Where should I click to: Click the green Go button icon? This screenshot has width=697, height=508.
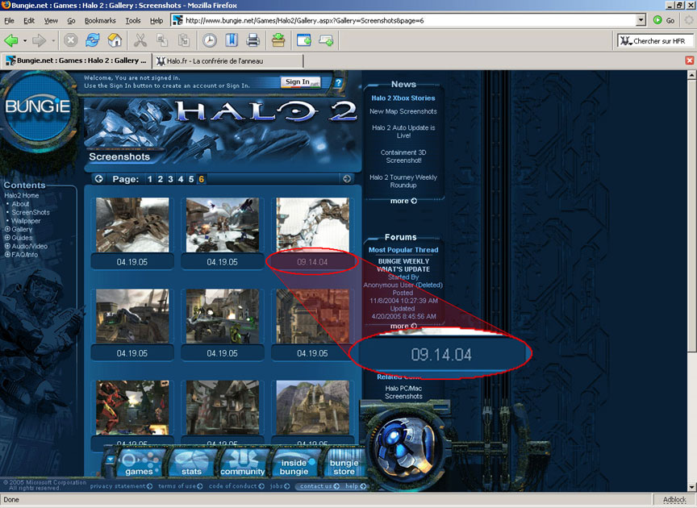pyautogui.click(x=657, y=20)
